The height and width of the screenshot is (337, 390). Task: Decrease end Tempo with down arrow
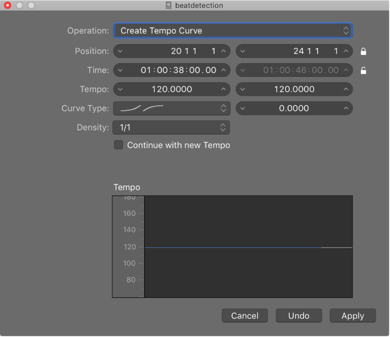point(243,89)
